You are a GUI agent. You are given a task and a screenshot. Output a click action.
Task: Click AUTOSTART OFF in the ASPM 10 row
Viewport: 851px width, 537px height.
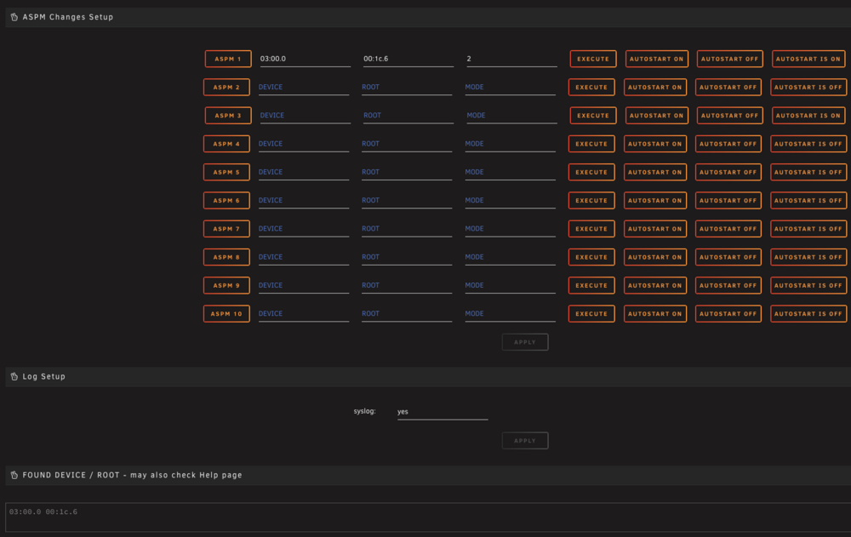tap(728, 313)
